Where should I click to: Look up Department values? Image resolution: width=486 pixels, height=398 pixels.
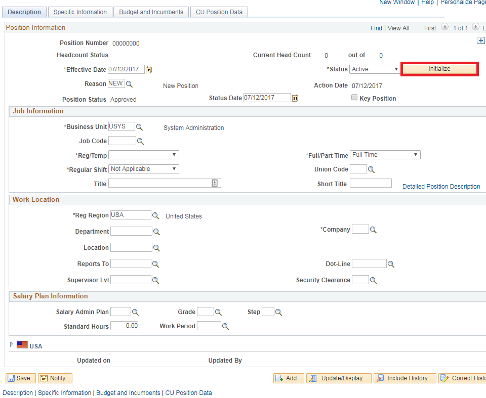point(156,232)
